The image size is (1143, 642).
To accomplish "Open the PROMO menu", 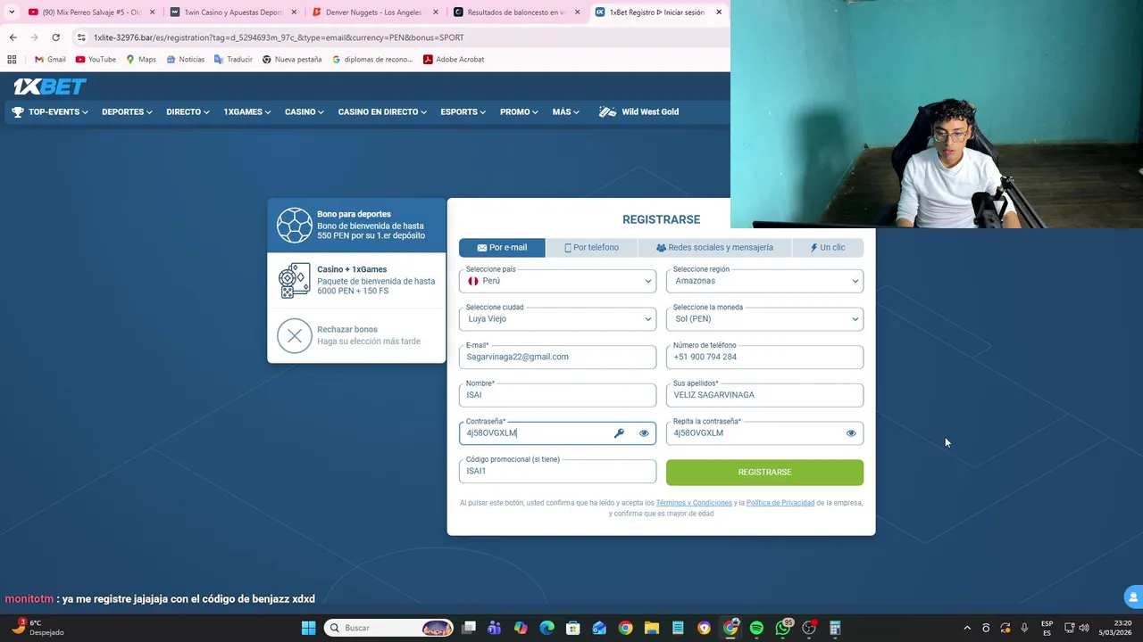I will click(519, 112).
